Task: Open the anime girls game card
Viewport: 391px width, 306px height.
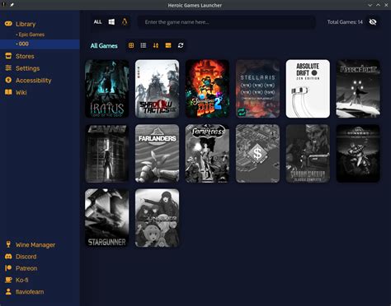Action: pos(157,218)
